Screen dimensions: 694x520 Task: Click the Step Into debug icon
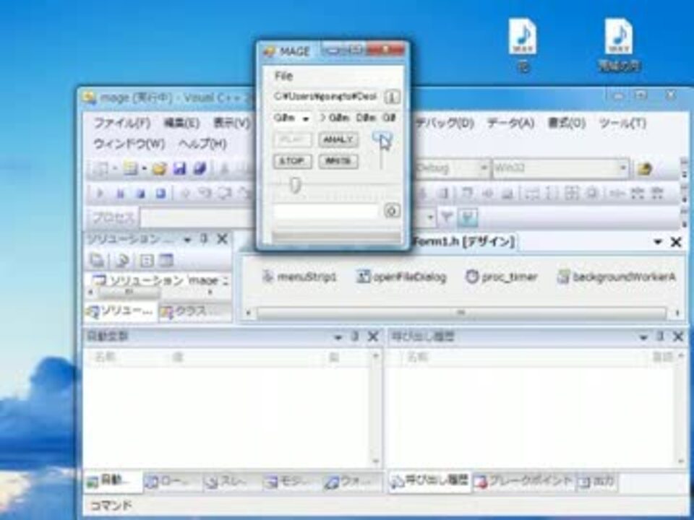point(205,194)
